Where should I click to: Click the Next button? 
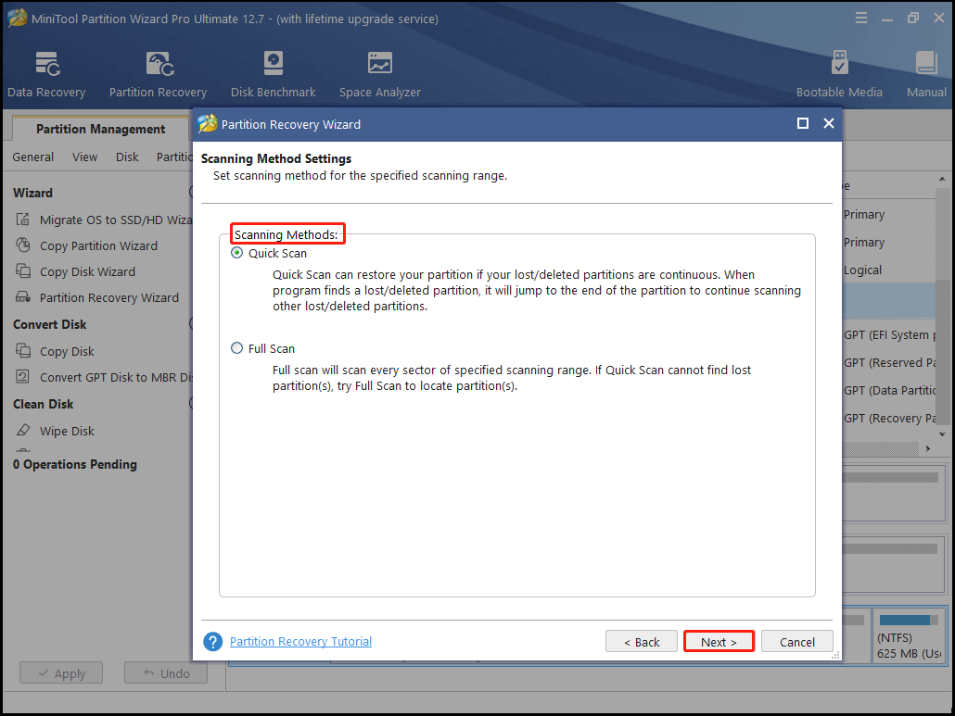tap(719, 642)
